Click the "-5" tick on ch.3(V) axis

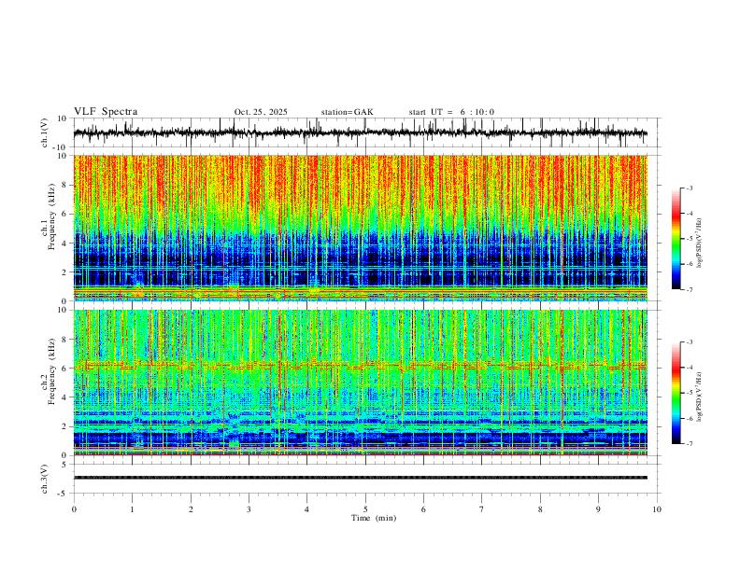64,494
